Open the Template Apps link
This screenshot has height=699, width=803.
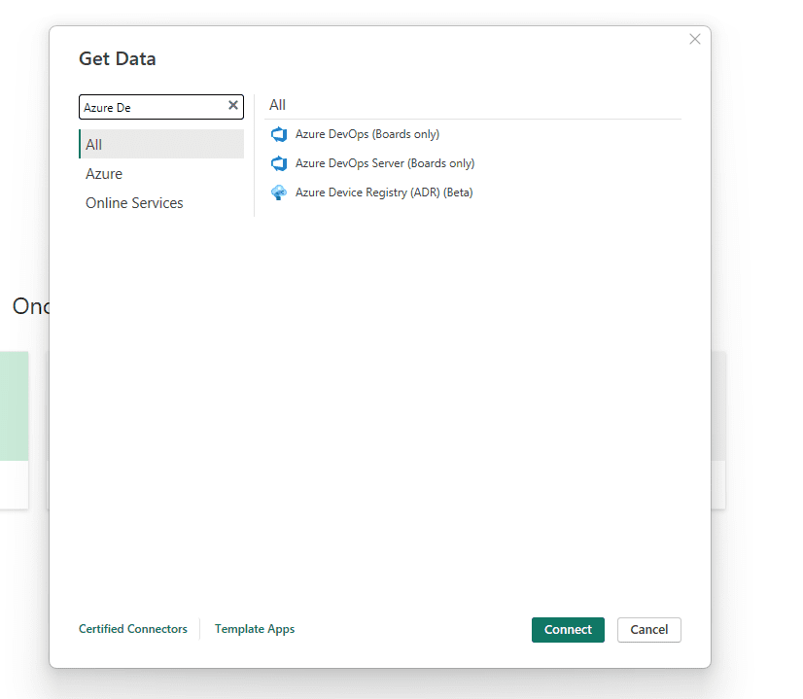255,629
